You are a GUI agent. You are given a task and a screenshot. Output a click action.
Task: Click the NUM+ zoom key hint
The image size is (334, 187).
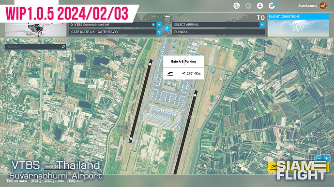[x=48, y=181]
